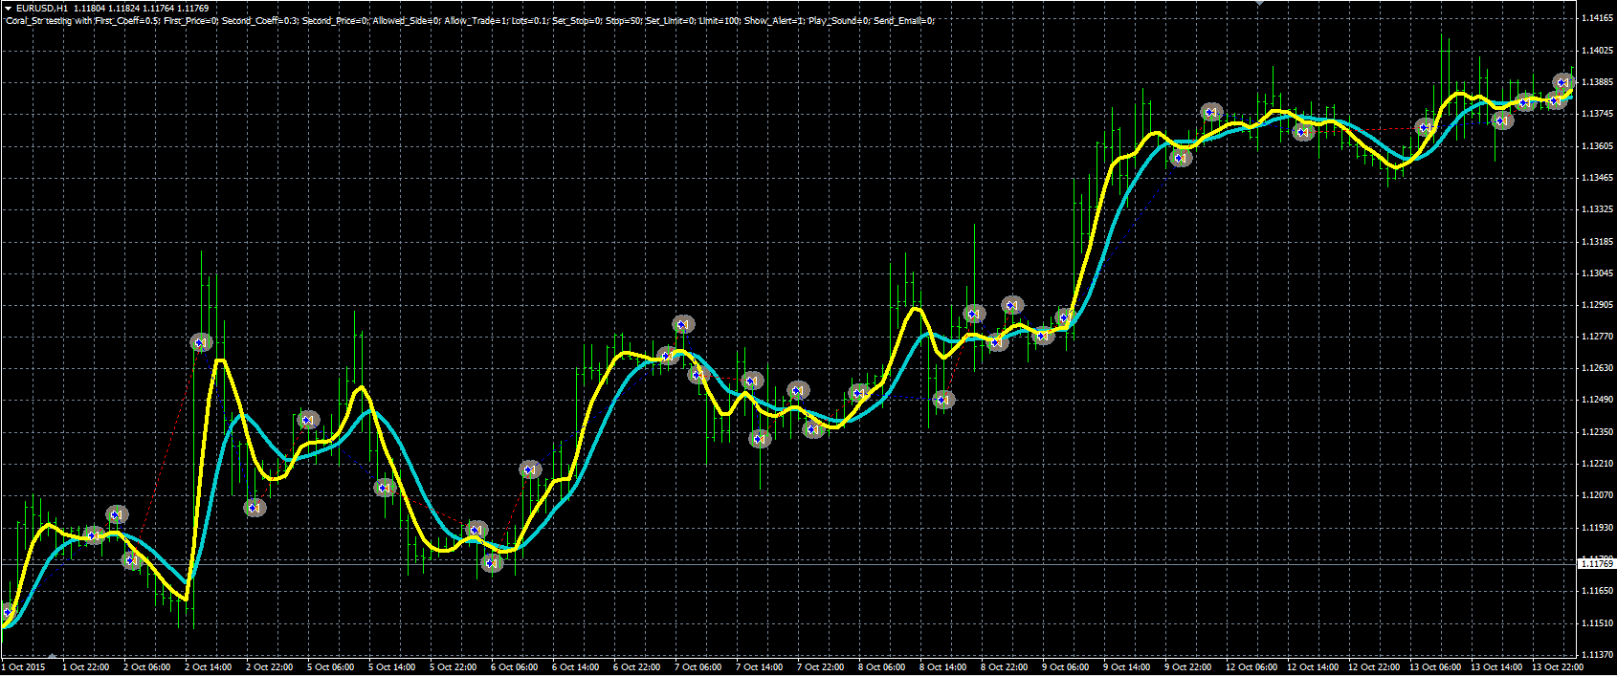This screenshot has width=1617, height=676.
Task: Click the 1.13885 price scale label
Action: coord(1598,82)
